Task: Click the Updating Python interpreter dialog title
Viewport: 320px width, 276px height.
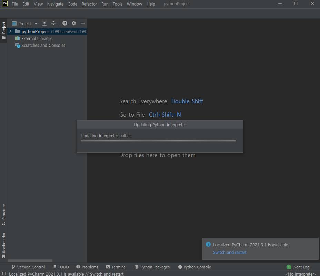Action: (x=160, y=125)
